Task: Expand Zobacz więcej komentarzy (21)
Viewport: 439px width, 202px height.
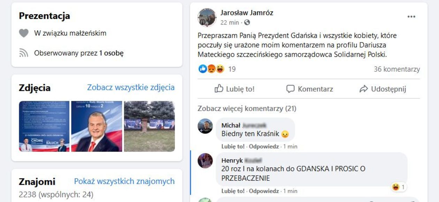Action: pos(247,108)
